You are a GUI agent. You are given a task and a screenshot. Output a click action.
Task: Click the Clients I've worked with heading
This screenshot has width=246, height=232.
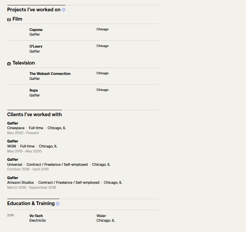point(35,115)
